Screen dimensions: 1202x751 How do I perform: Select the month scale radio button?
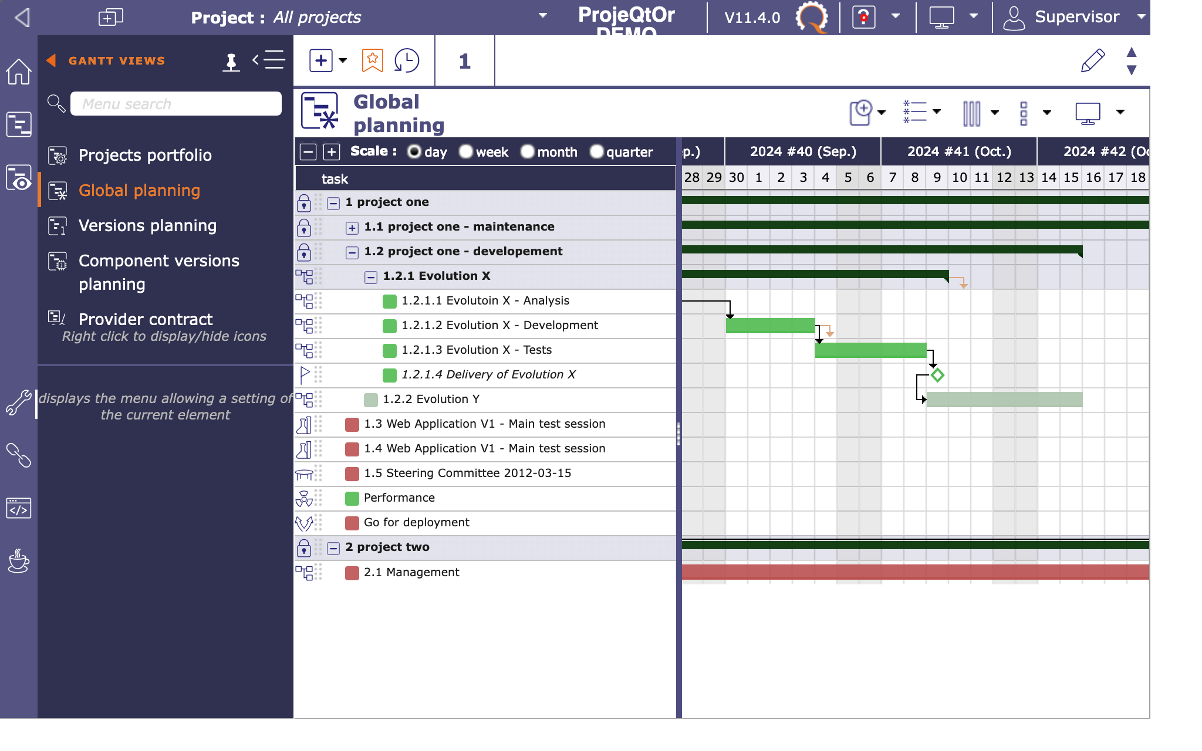527,152
